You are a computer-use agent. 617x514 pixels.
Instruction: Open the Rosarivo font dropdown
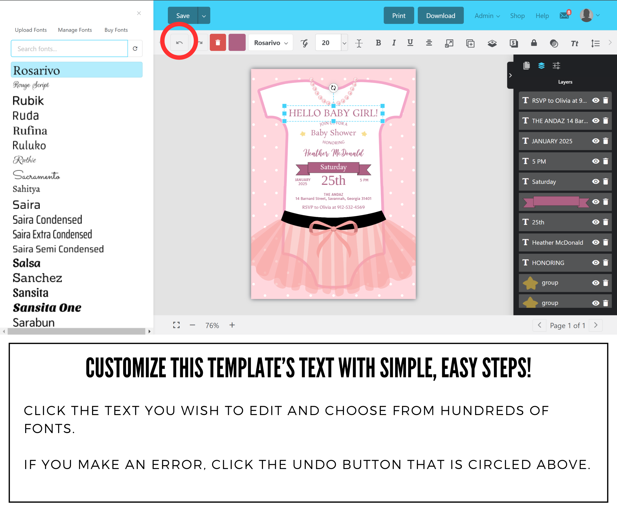tap(271, 43)
